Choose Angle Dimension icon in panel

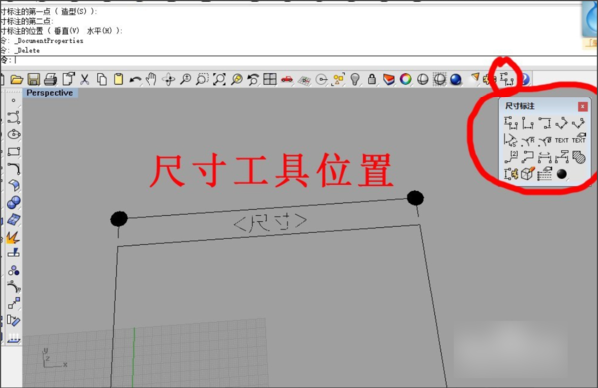(x=511, y=140)
